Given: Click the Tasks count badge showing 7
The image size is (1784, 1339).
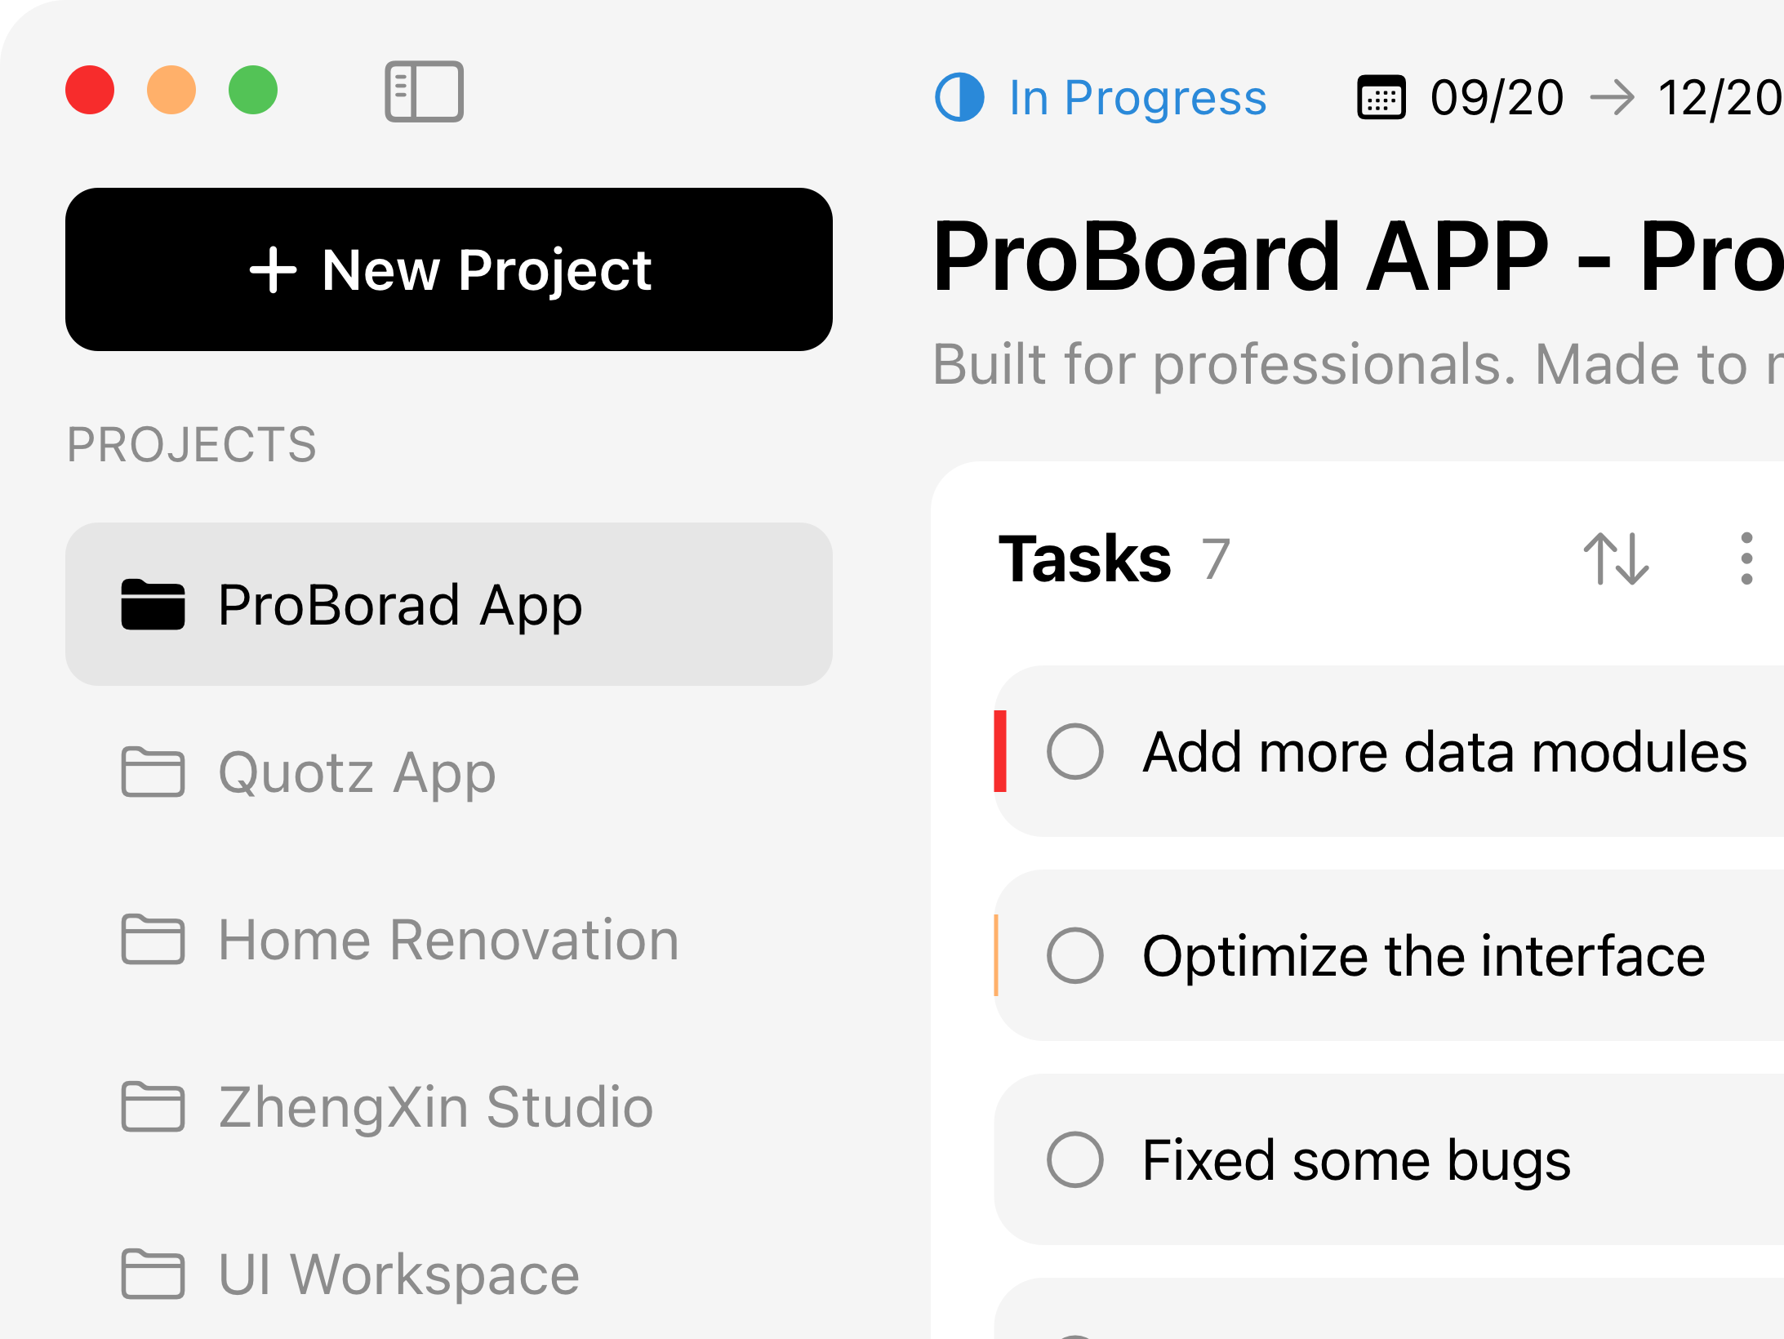Looking at the screenshot, I should [x=1214, y=559].
